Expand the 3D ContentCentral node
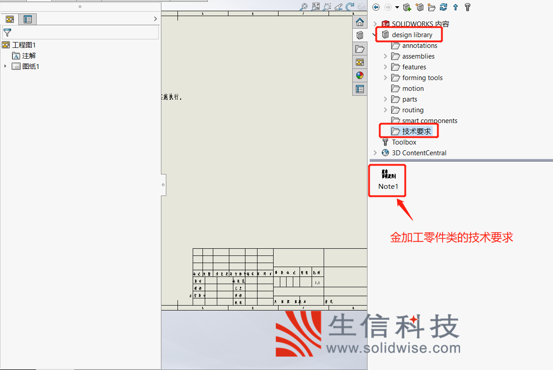Image resolution: width=553 pixels, height=370 pixels. [x=375, y=153]
